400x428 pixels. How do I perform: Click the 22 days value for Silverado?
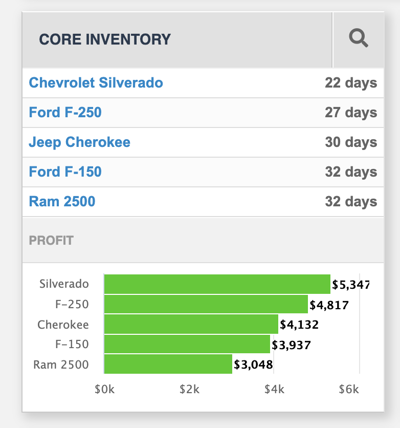click(351, 83)
